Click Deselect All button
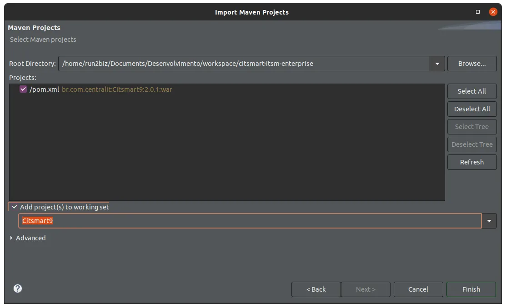This screenshot has height=308, width=506. 472,109
